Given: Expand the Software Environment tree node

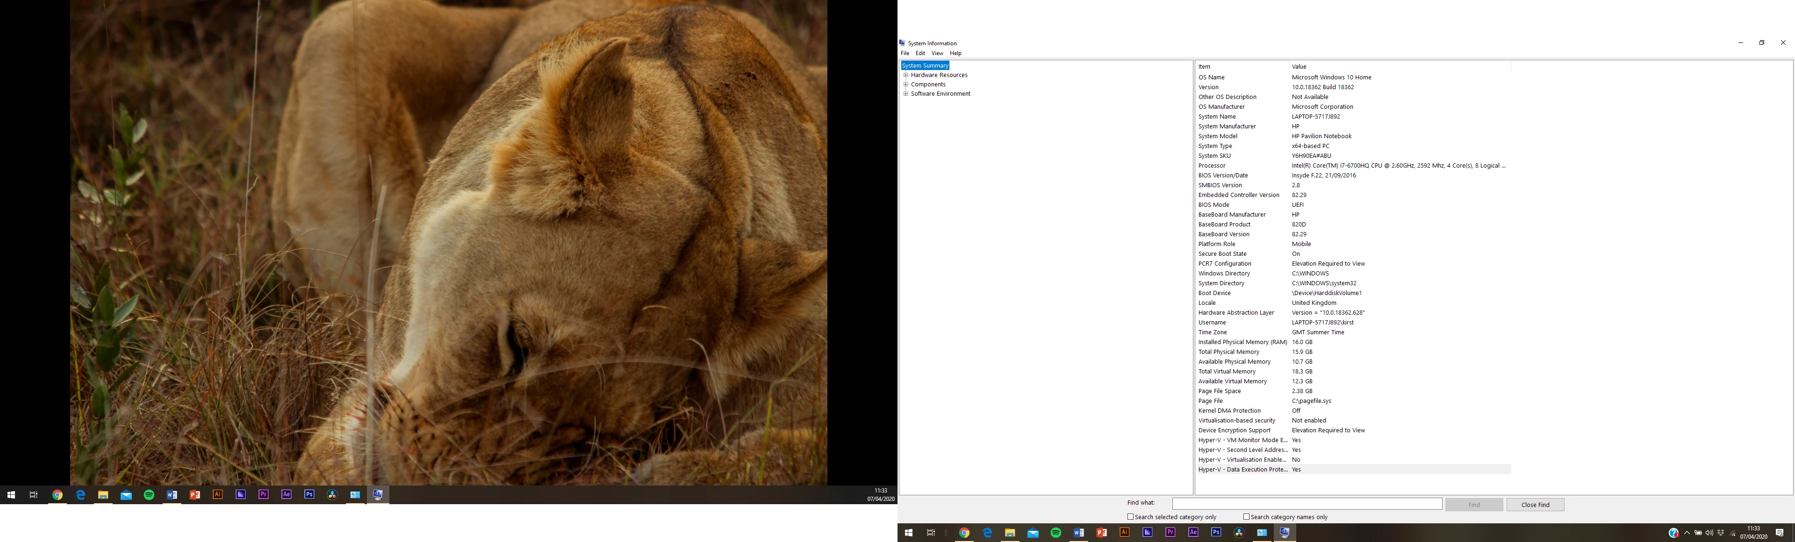Looking at the screenshot, I should click(906, 94).
